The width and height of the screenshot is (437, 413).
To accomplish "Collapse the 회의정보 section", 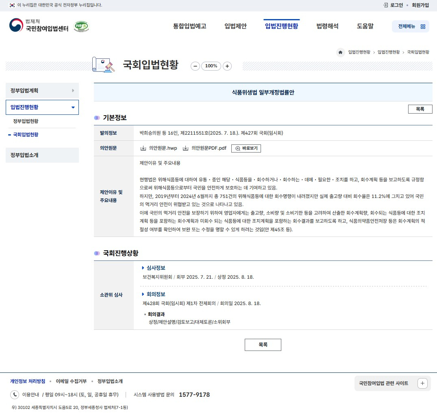I will [x=154, y=294].
